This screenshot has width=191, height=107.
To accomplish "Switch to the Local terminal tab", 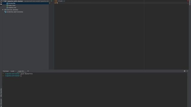I will (x=12, y=71).
